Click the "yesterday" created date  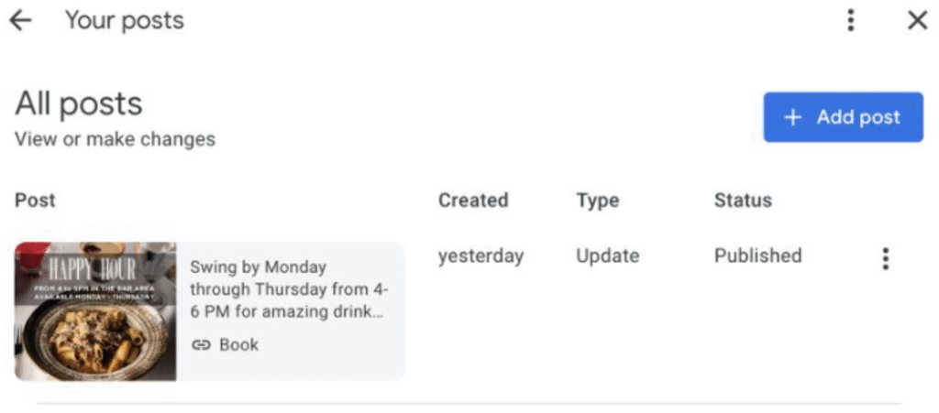481,255
